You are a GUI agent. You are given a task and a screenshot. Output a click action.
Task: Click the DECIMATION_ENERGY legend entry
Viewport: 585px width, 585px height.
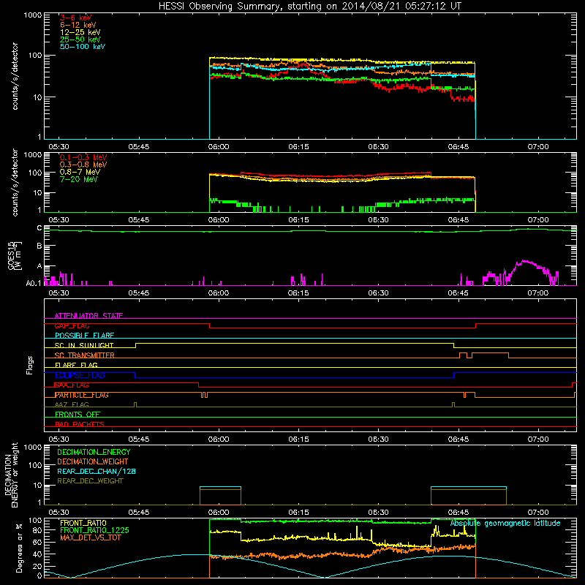pyautogui.click(x=94, y=452)
